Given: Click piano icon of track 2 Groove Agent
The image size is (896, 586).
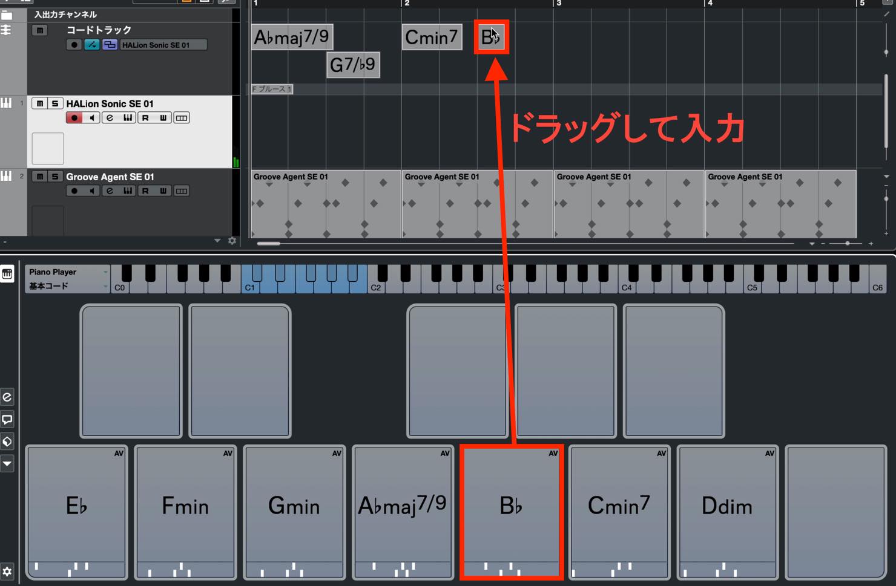Looking at the screenshot, I should 6,176.
